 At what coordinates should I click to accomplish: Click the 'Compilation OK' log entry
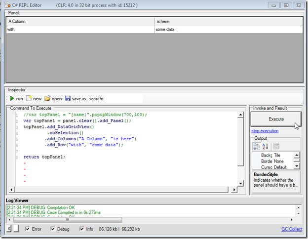pyautogui.click(x=40, y=207)
